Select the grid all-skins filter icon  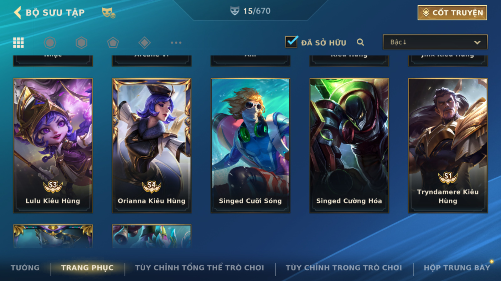click(x=18, y=42)
